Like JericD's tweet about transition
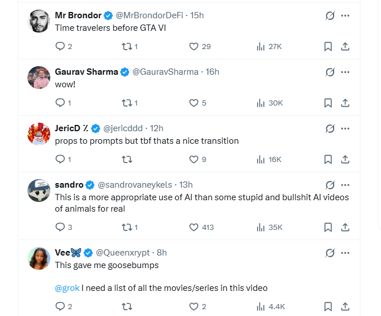This screenshot has height=316, width=381. coord(194,160)
